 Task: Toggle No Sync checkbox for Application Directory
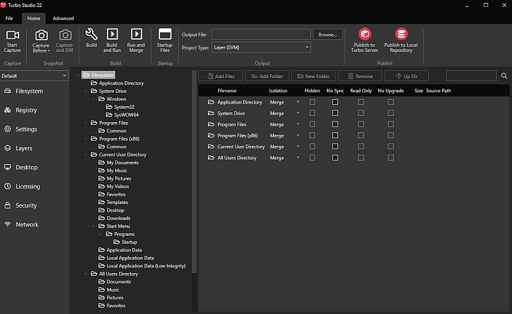coord(335,102)
